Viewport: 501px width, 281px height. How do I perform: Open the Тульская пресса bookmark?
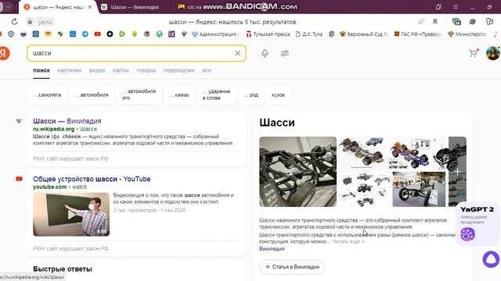(269, 34)
